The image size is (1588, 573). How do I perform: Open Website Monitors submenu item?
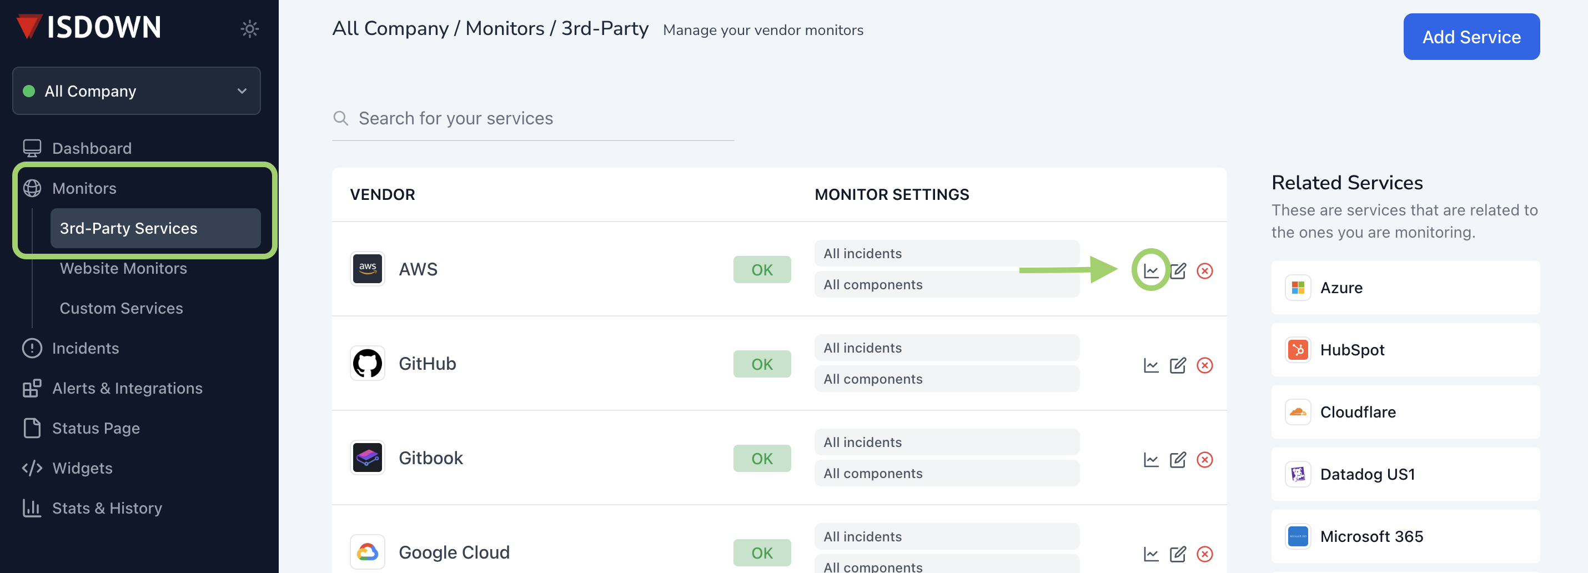[x=123, y=268]
